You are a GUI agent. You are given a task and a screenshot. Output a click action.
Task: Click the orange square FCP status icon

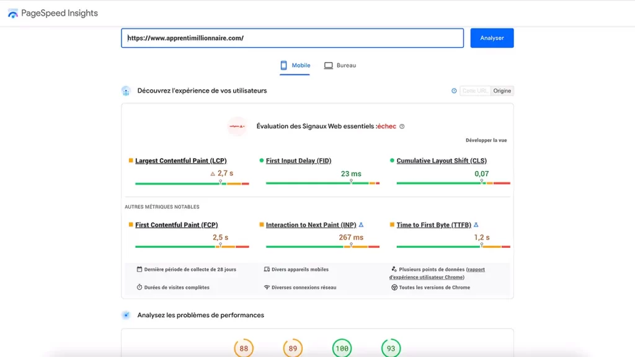click(x=131, y=224)
